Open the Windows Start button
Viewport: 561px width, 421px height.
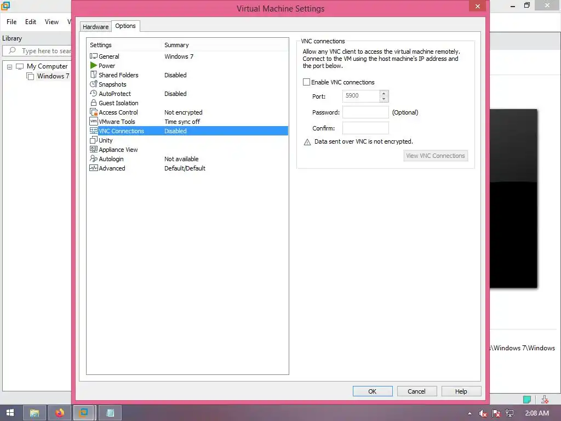10,413
